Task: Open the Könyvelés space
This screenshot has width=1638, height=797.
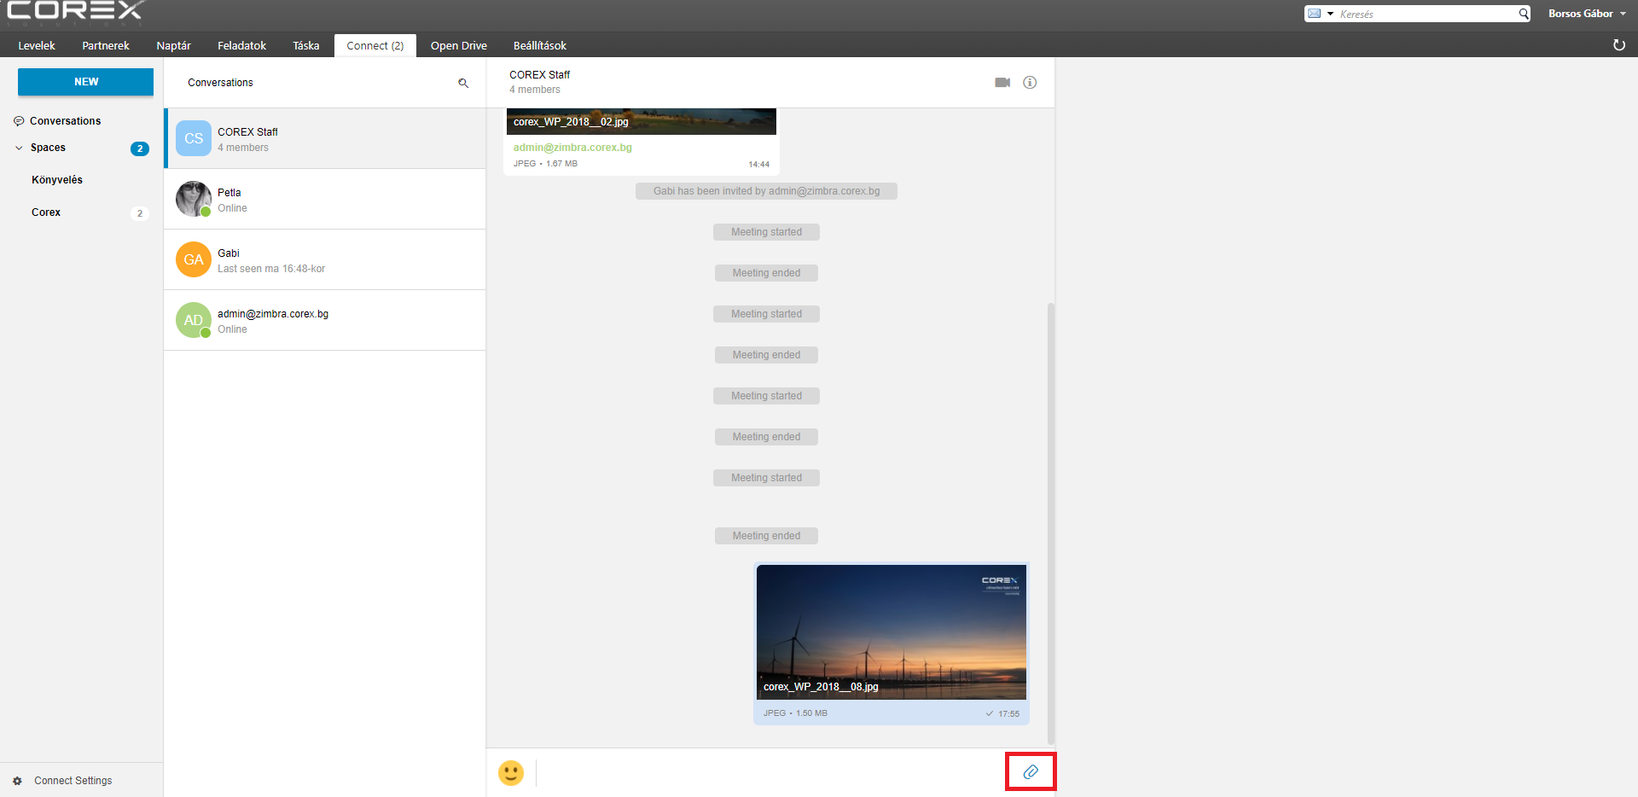Action: (57, 180)
